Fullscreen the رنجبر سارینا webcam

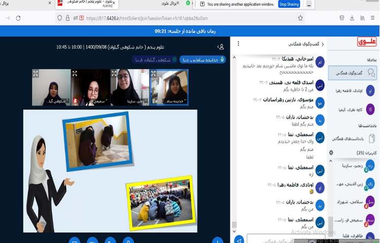click(x=114, y=73)
